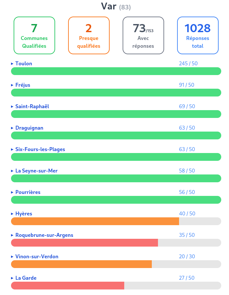Click the Vinon-sur-Verdon 20 / 30 count
229x295 pixels.
point(187,257)
